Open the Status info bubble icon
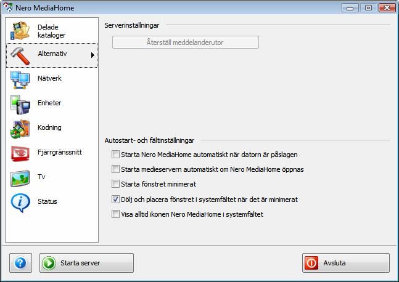Image resolution: width=399 pixels, height=282 pixels. 20,203
